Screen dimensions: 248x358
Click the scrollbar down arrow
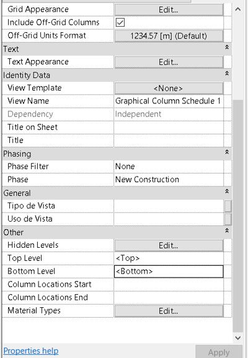(x=237, y=338)
